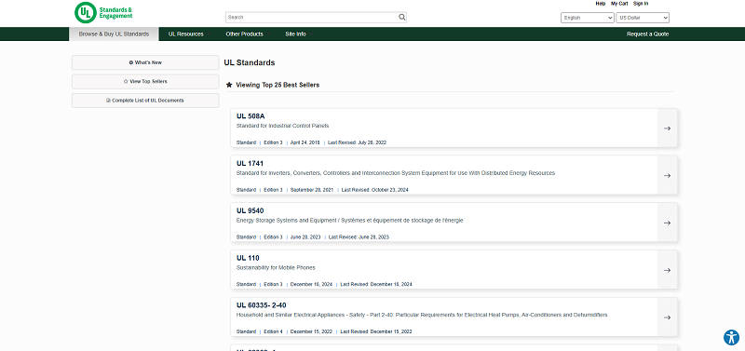Image resolution: width=745 pixels, height=351 pixels.
Task: Open the English language dropdown
Action: (588, 18)
